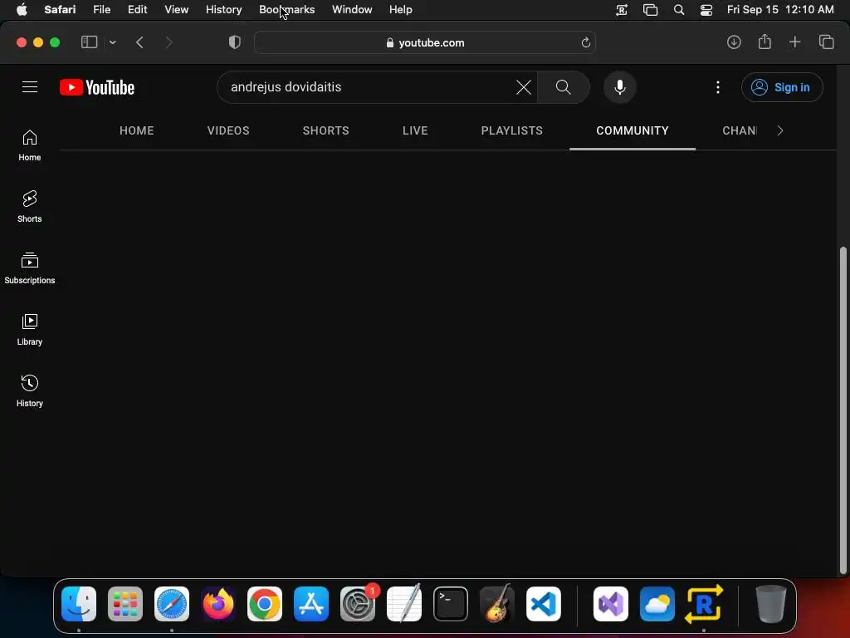Open the Window menu
The height and width of the screenshot is (638, 850).
(x=352, y=10)
